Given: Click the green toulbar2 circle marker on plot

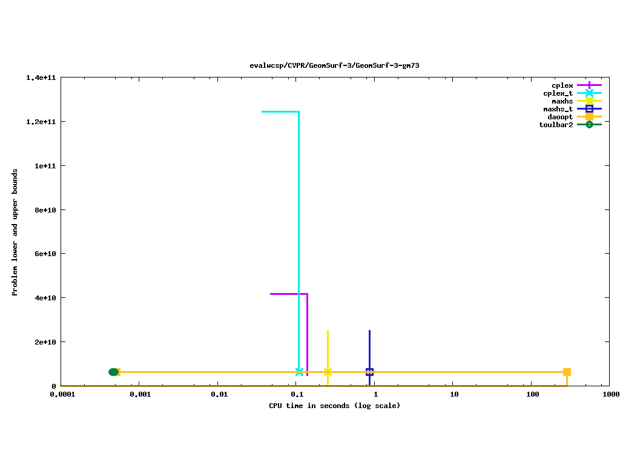Looking at the screenshot, I should (x=113, y=372).
